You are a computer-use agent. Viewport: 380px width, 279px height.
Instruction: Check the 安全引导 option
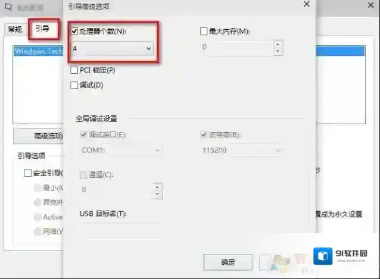(27, 173)
